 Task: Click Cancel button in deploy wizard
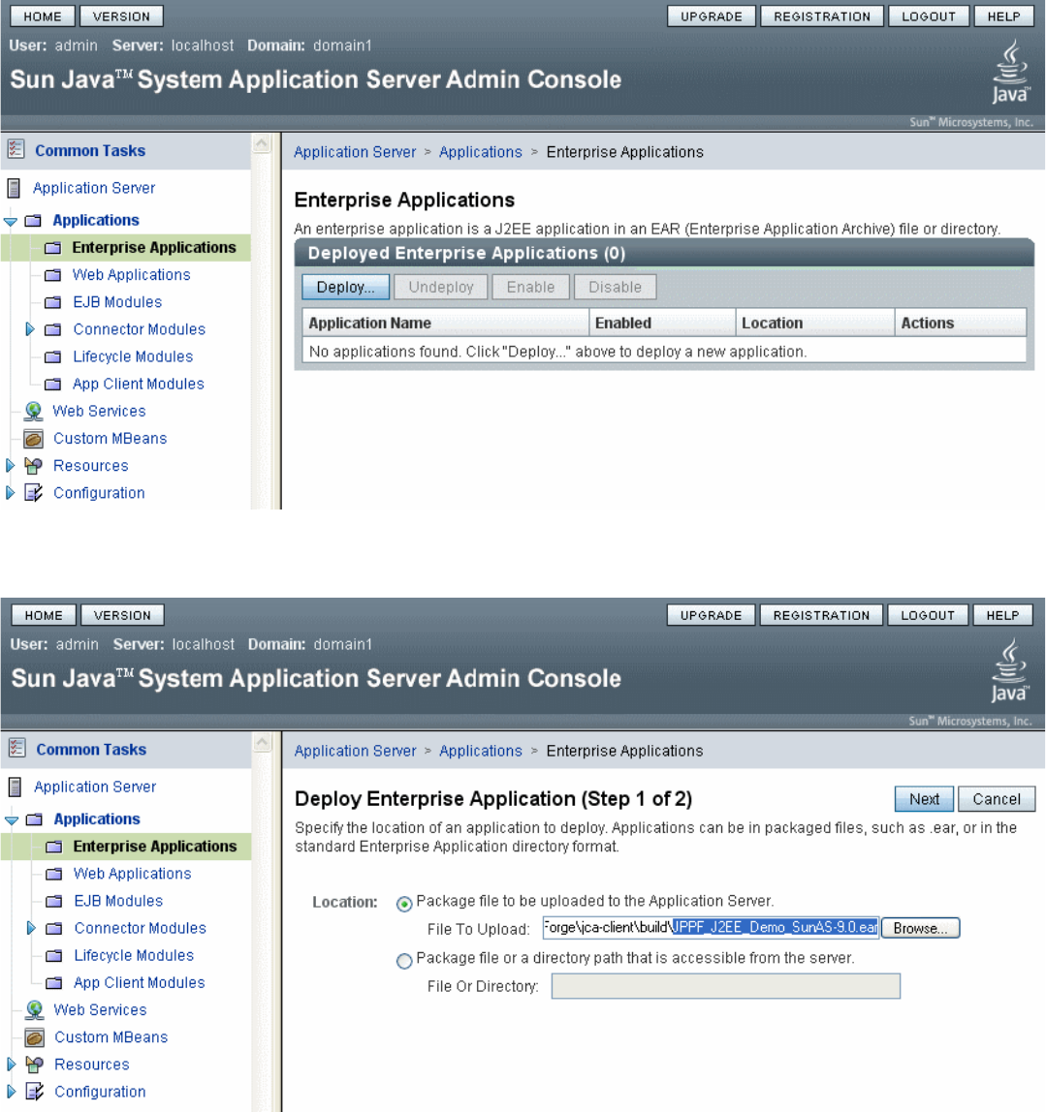click(x=997, y=799)
